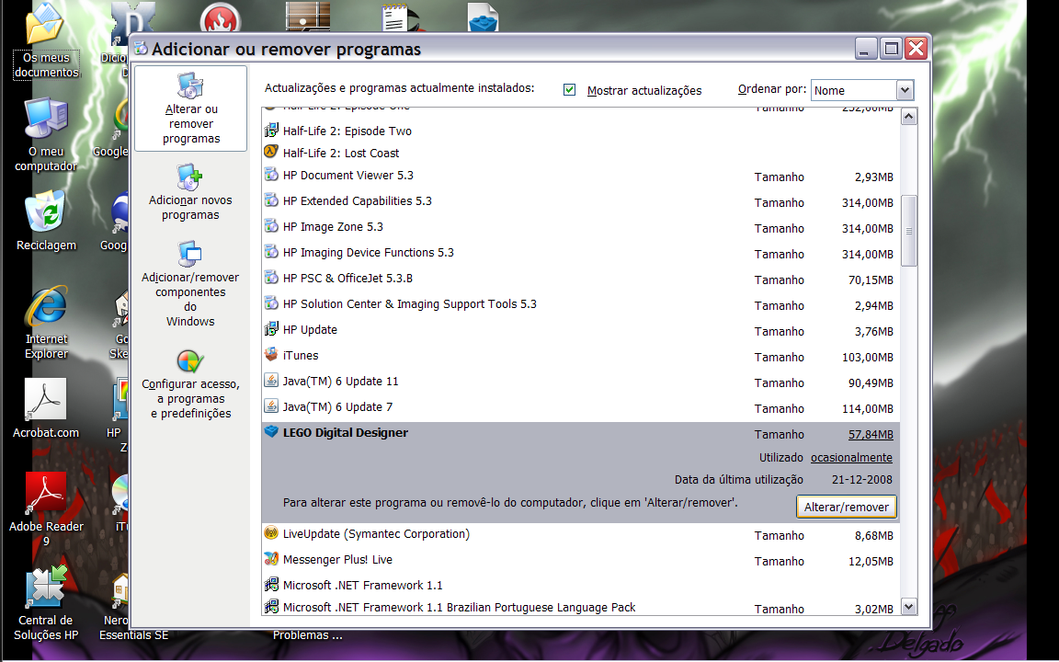
Task: Open 'Adicionar/remover componentes do Windows' icon
Action: click(190, 254)
